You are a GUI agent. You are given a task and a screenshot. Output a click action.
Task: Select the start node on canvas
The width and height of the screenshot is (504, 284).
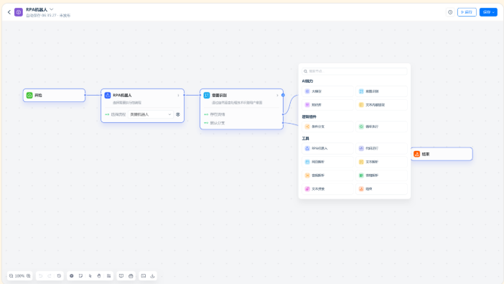pos(54,96)
